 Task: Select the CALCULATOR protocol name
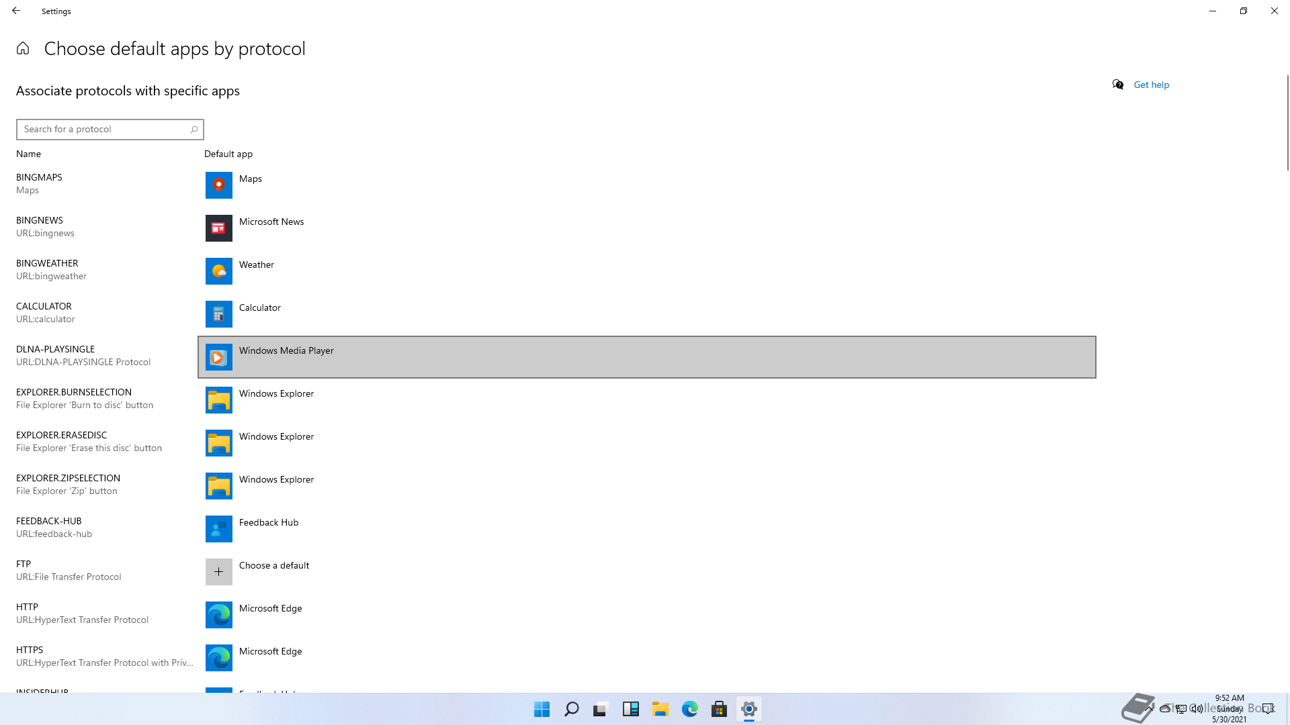44,306
